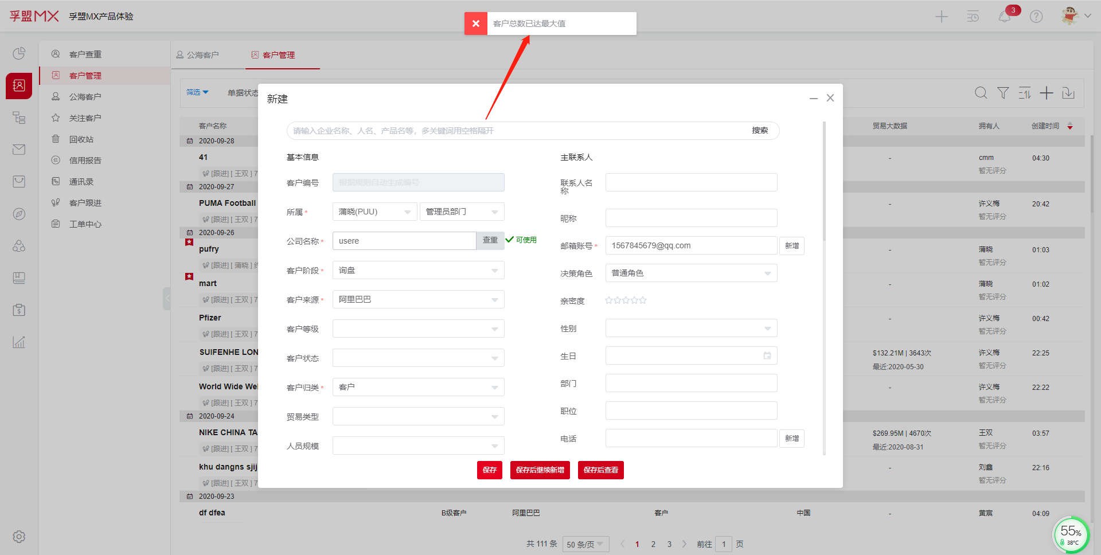Select 客户跟进 in the side menu
The height and width of the screenshot is (555, 1101).
[85, 203]
